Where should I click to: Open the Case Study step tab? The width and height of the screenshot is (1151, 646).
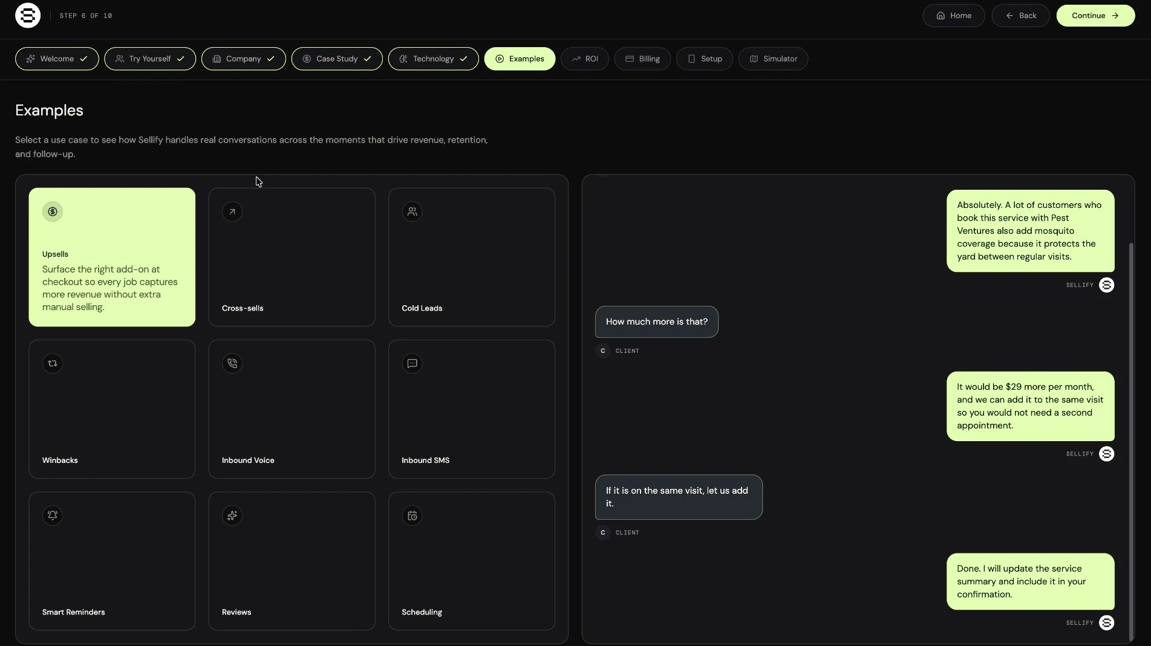coord(337,59)
